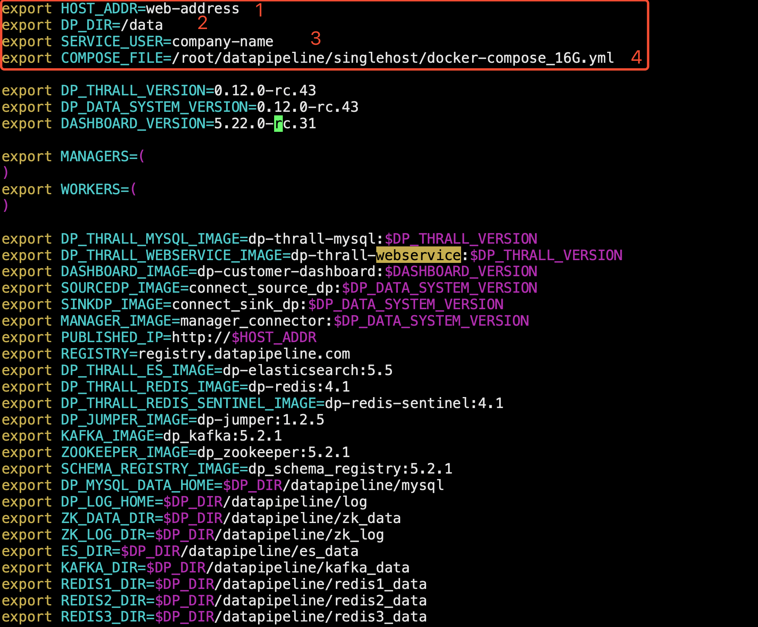Click the REDIS3_DIR variable name
Viewport: 758px width, 627px height.
103,617
